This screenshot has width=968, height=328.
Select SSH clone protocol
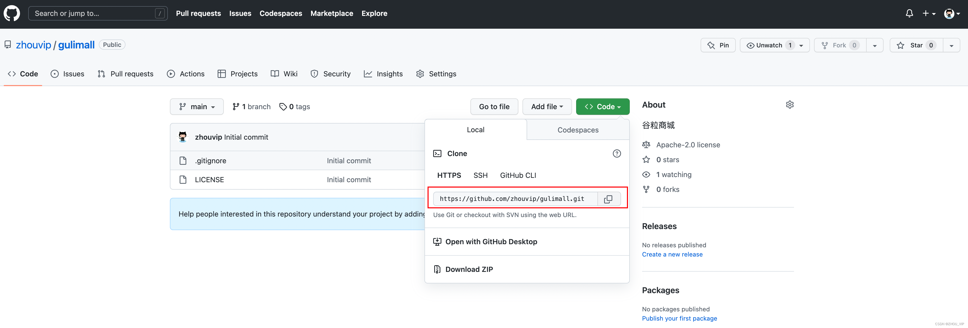tap(480, 175)
